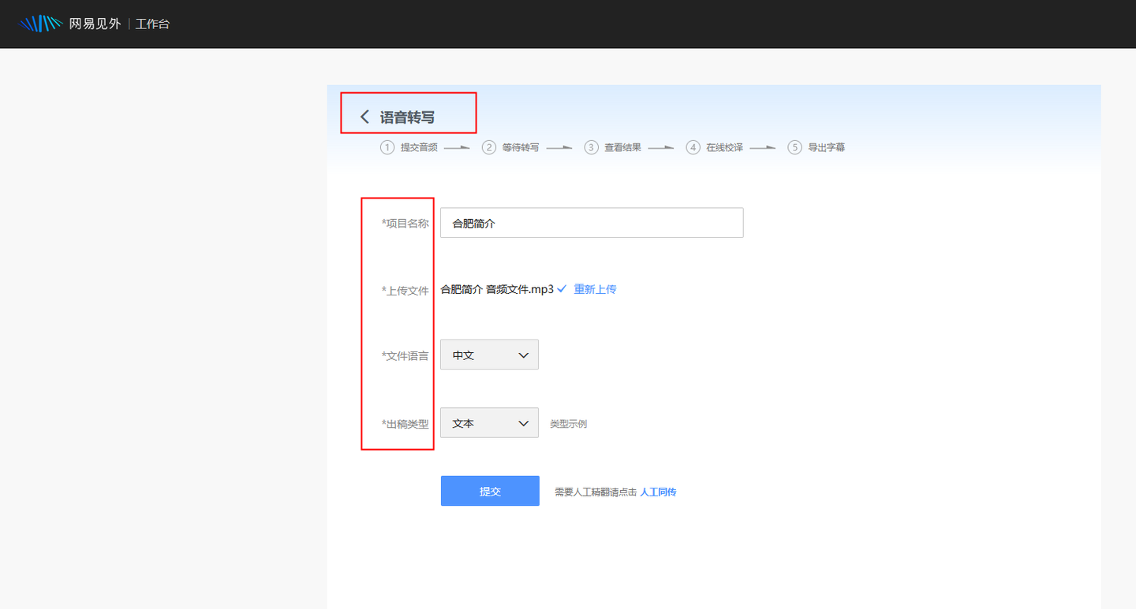1136x609 pixels.
Task: Click the 工作台 header link
Action: coord(152,24)
